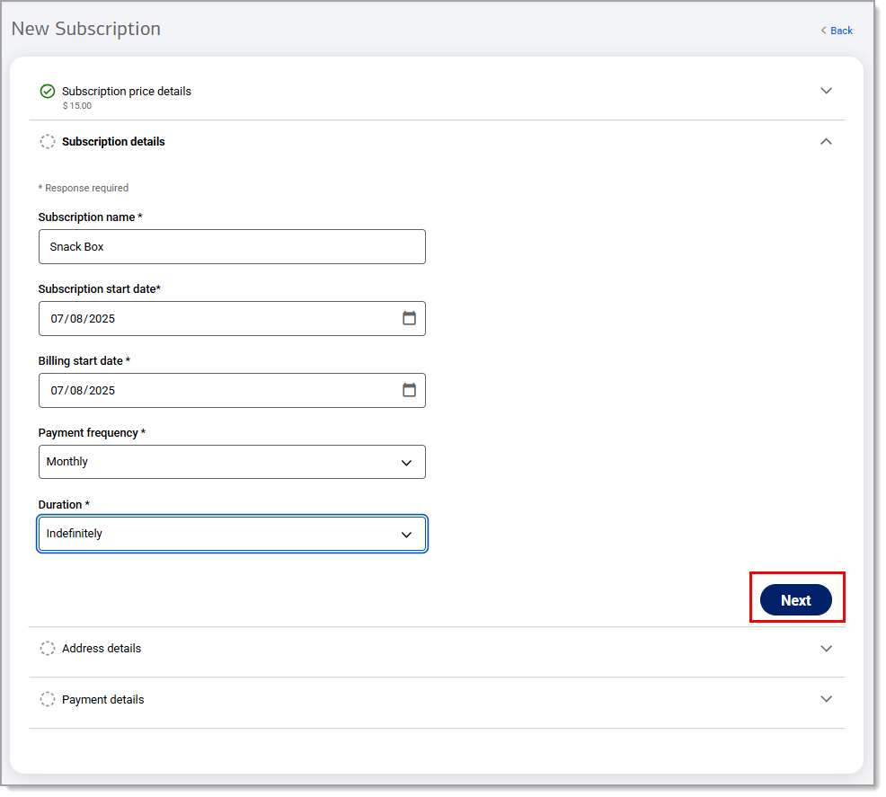This screenshot has height=797, width=886.
Task: Click the Response required note
Action: tap(83, 188)
